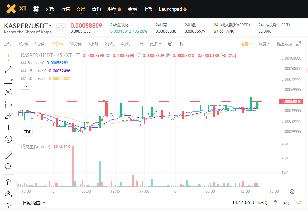Collapse the indicator legend chevron

[x=26, y=86]
